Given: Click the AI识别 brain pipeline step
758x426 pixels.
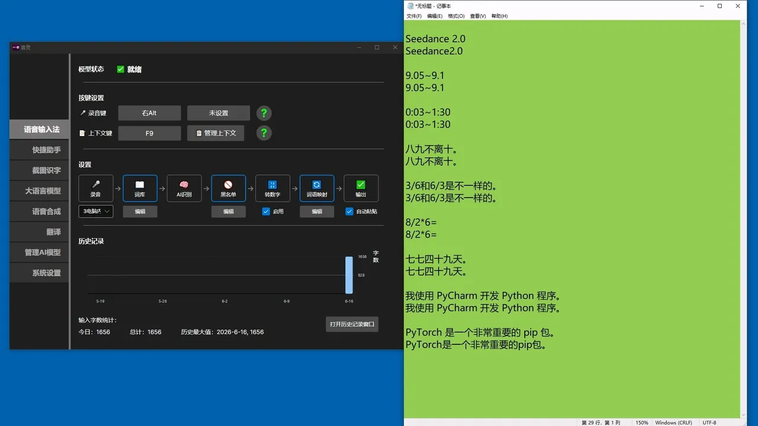Looking at the screenshot, I should click(x=184, y=188).
